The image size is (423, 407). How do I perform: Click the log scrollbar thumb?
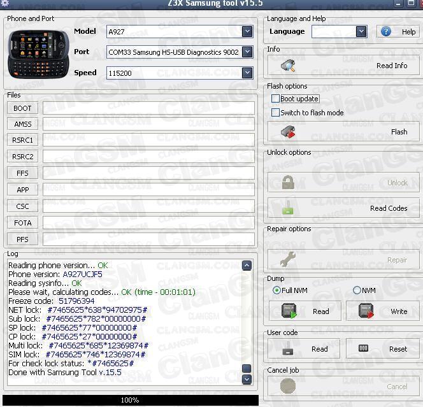click(x=247, y=368)
